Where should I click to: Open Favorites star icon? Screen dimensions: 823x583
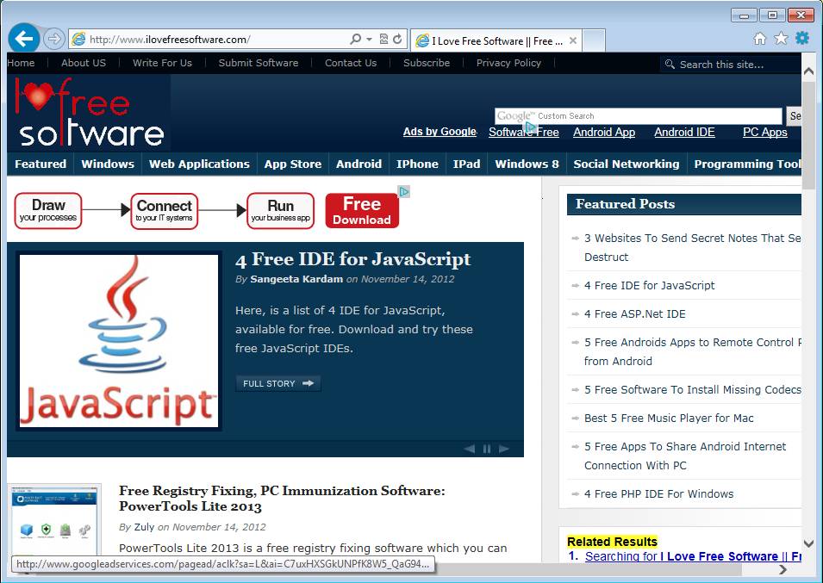pyautogui.click(x=781, y=38)
